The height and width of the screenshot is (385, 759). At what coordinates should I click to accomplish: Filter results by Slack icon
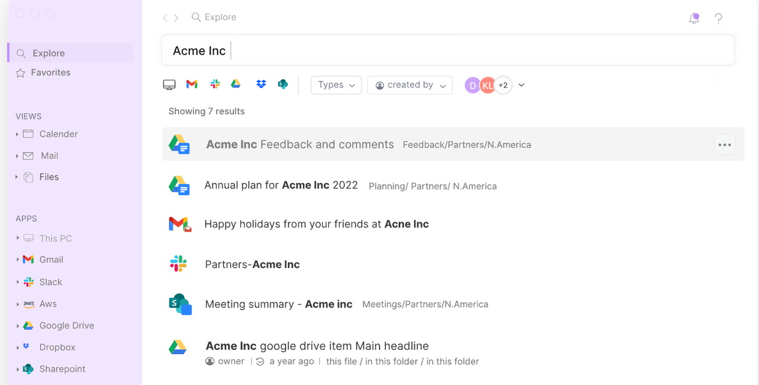tap(215, 84)
